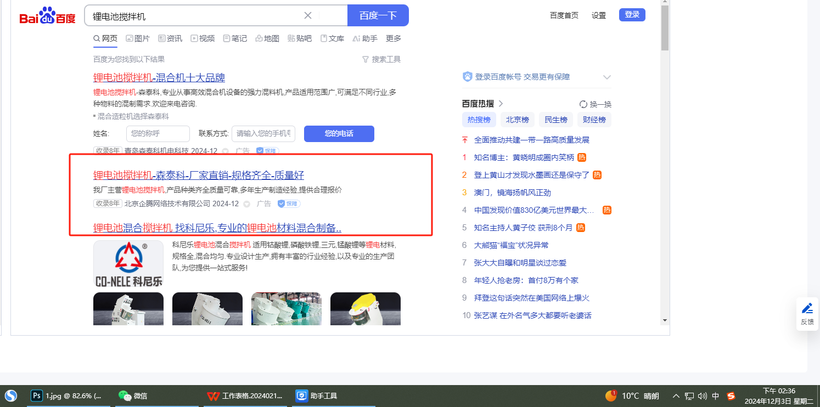Image resolution: width=820 pixels, height=407 pixels.
Task: Click the volume speaker icon in tray
Action: 703,396
